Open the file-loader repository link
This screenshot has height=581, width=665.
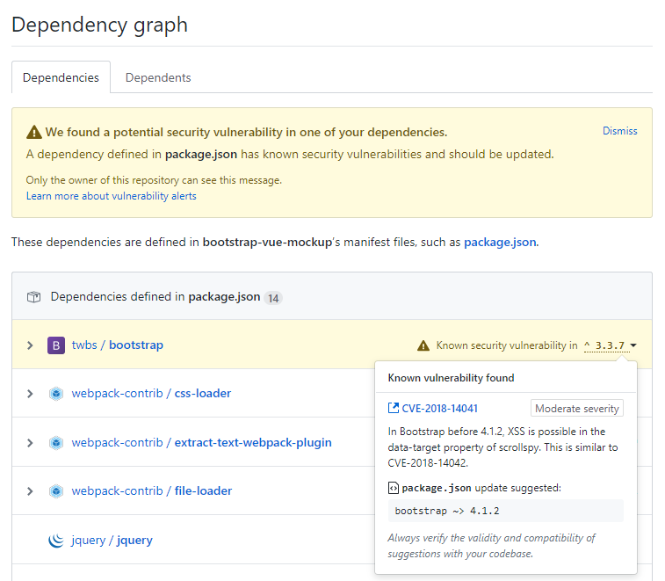(203, 491)
